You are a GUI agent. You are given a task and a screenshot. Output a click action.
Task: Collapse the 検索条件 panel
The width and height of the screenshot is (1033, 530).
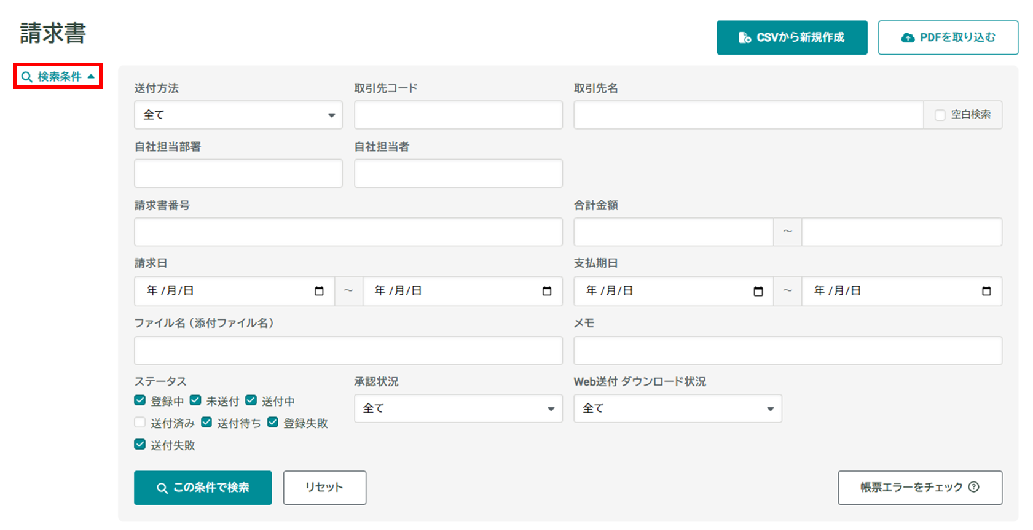point(59,77)
